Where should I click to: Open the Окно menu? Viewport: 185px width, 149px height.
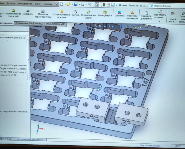38,4
